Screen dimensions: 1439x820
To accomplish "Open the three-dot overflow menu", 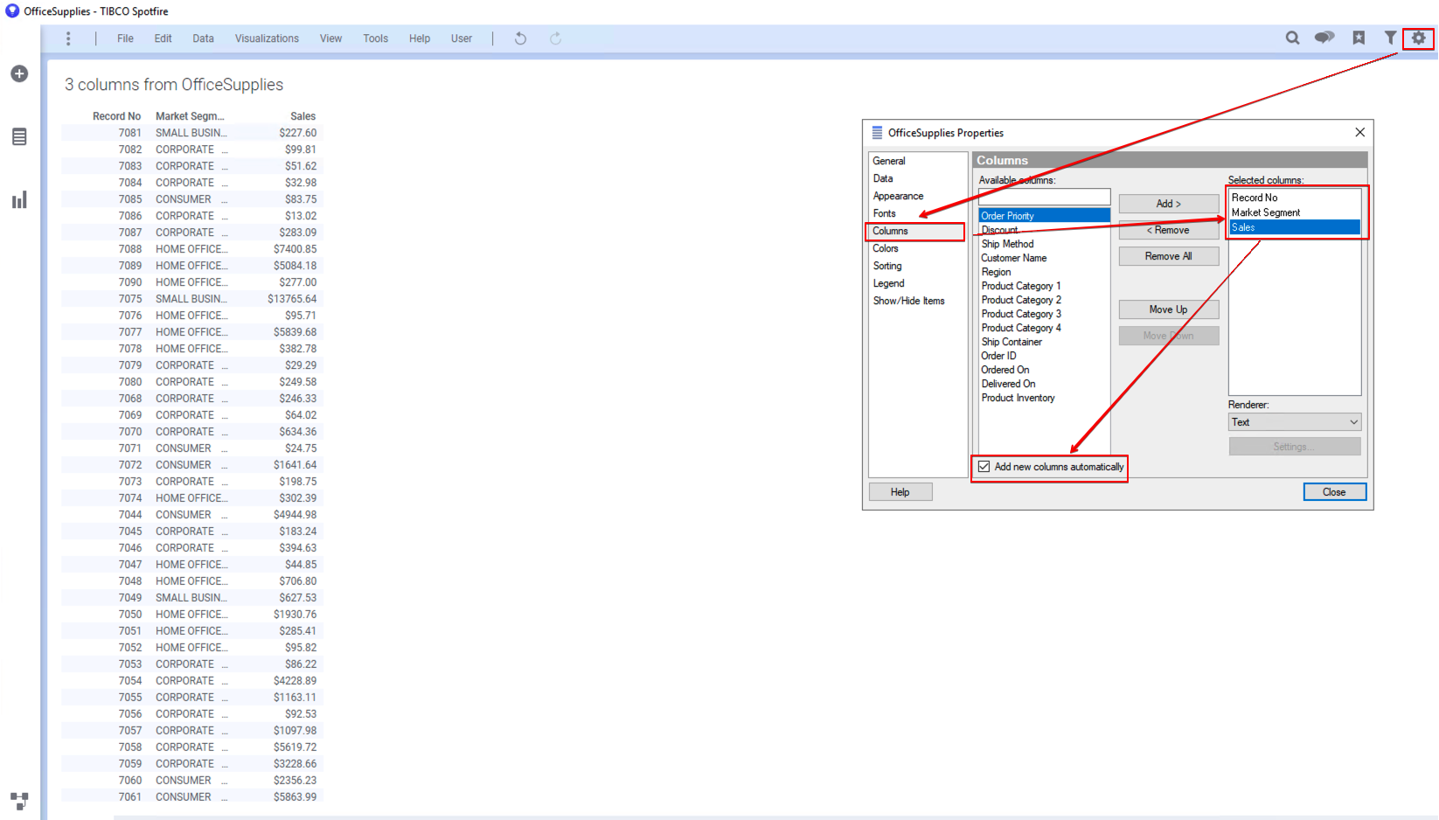I will coord(68,38).
